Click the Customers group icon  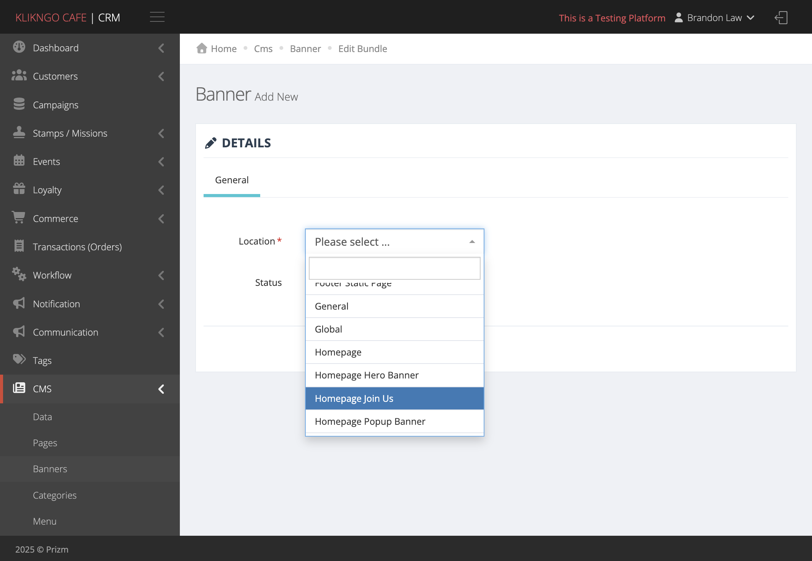tap(19, 76)
